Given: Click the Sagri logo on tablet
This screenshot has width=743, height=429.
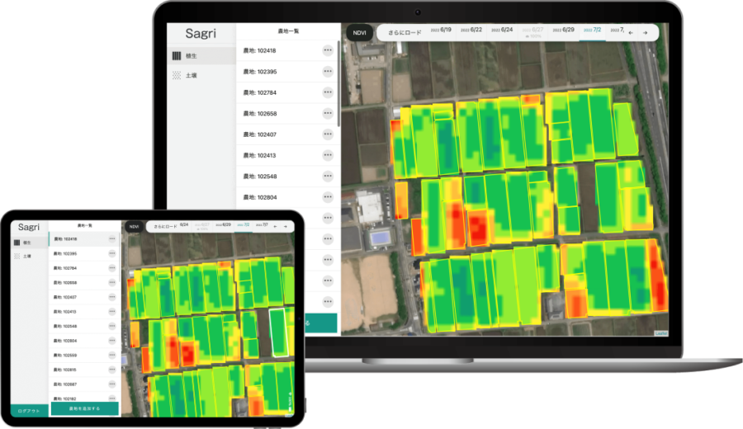Looking at the screenshot, I should [x=29, y=227].
